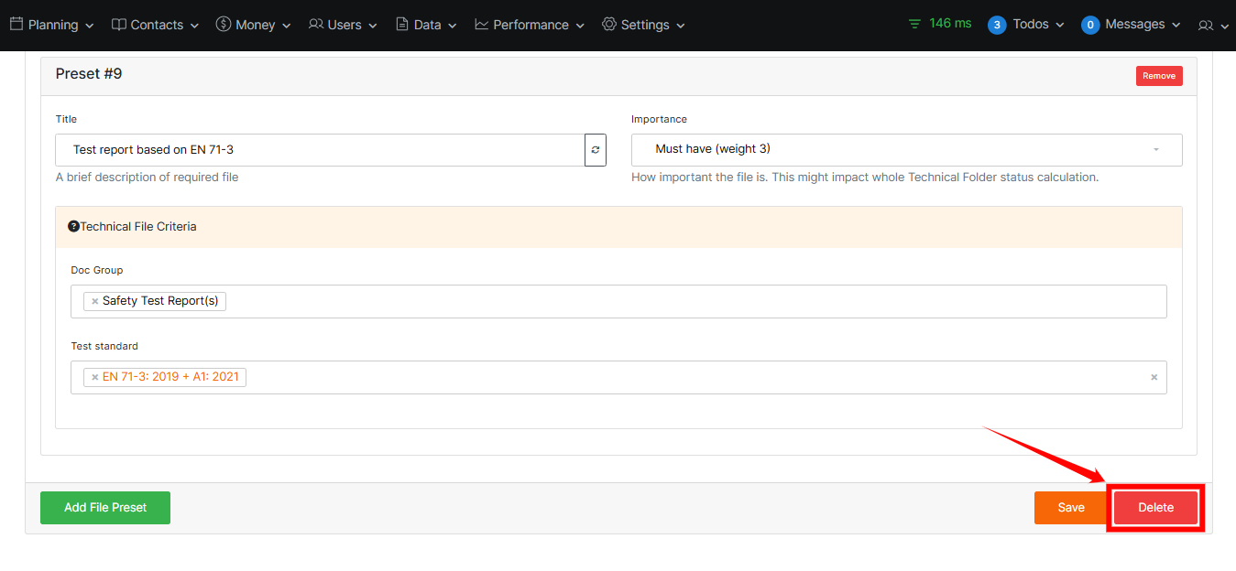
Task: Expand the Planning menu
Action: [x=52, y=25]
